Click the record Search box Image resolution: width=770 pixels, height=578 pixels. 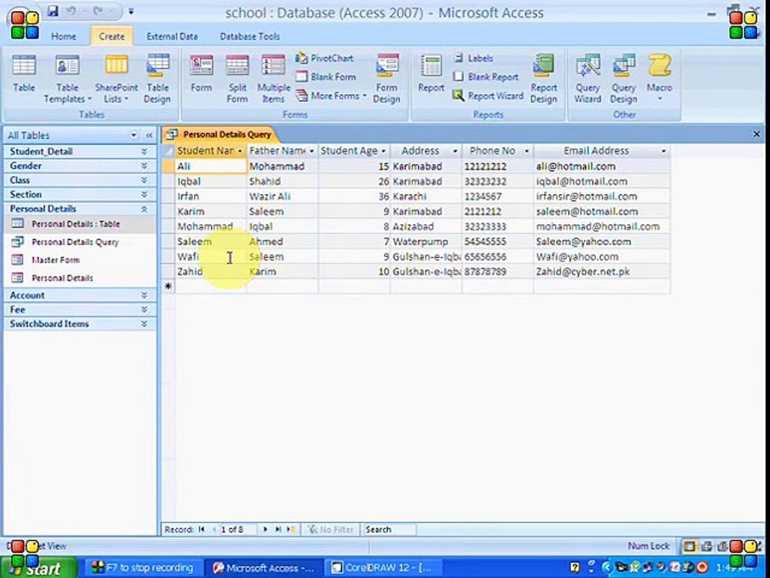click(x=390, y=529)
